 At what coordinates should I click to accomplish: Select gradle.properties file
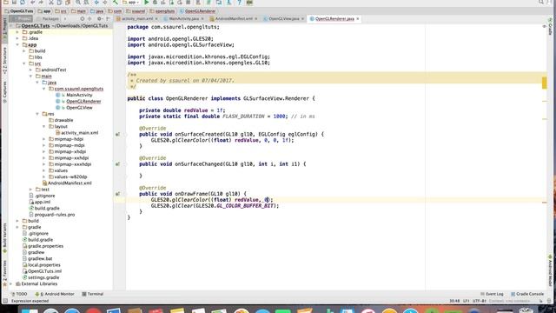pyautogui.click(x=45, y=246)
